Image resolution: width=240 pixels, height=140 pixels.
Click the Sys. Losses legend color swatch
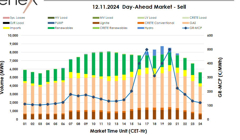pyautogui.click(x=6, y=18)
